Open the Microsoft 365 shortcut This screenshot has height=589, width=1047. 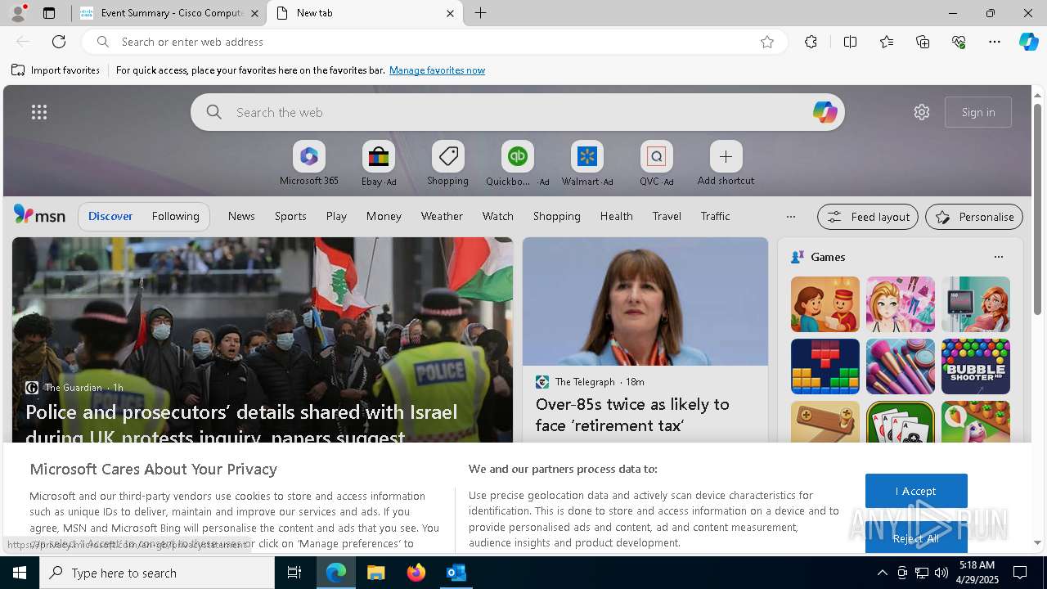(x=308, y=163)
